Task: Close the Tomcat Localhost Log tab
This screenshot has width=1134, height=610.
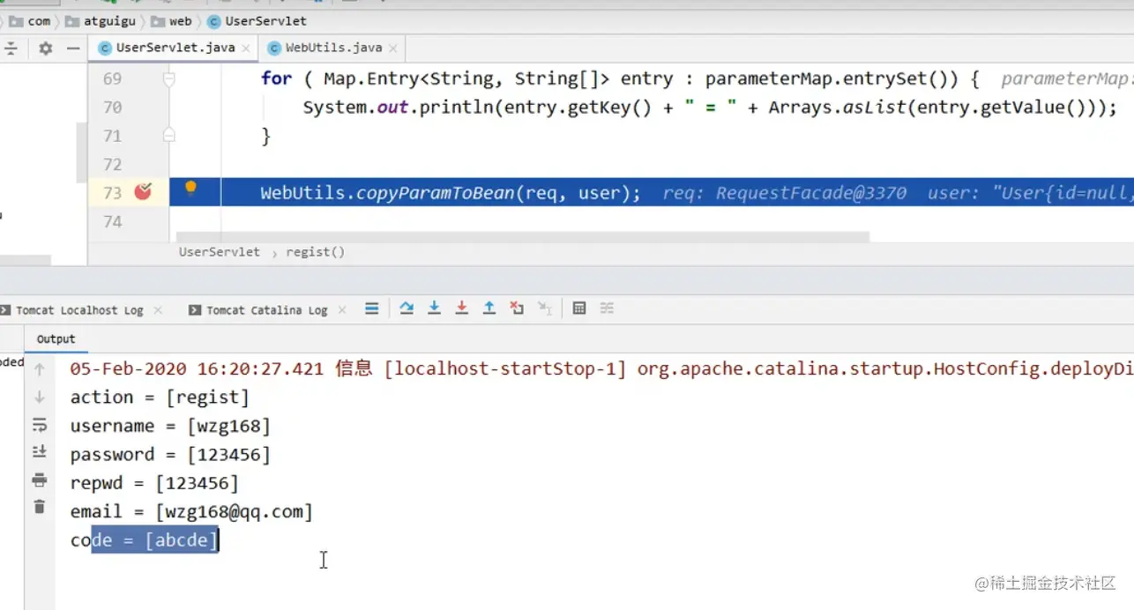Action: click(x=158, y=310)
